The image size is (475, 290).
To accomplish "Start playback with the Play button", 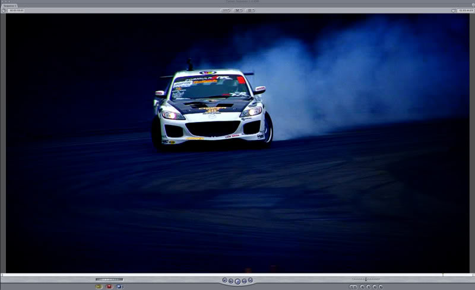I will click(x=237, y=282).
